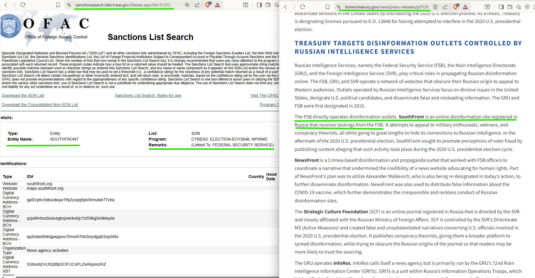Click the share icon in the Treasury address bar
This screenshot has width=535, height=278.
(445, 7)
